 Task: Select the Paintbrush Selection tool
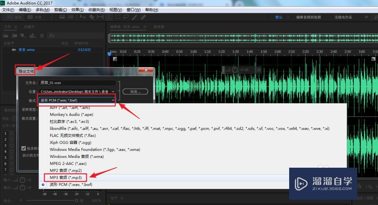(x=135, y=17)
